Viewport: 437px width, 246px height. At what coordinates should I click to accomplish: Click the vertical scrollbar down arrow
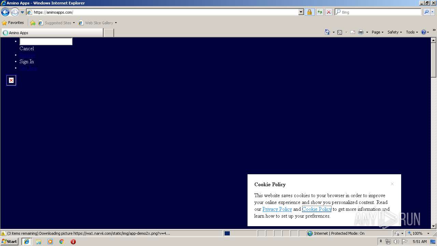pos(434,226)
